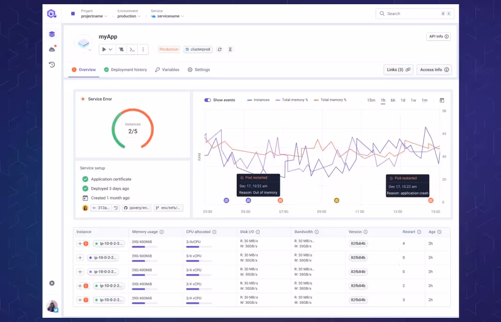The width and height of the screenshot is (501, 322).
Task: Open the three-dot overflow menu for myApp
Action: [143, 49]
